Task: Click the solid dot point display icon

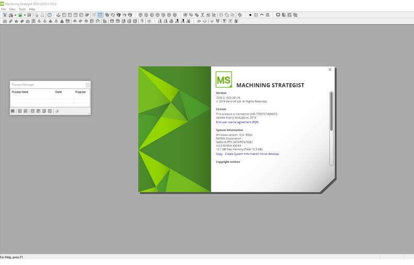Action: point(250,15)
